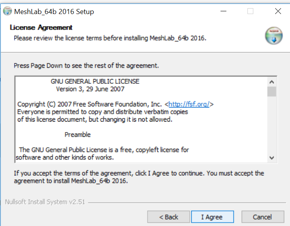Click the MeshLab_64b 2016 Setup window title
The image size is (290, 226).
[x=54, y=12]
